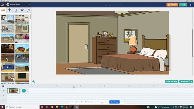Open the notification center icon

pos(191,107)
